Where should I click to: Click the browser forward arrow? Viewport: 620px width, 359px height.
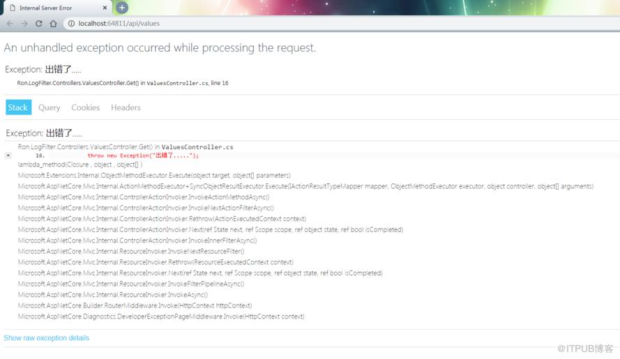[x=24, y=24]
